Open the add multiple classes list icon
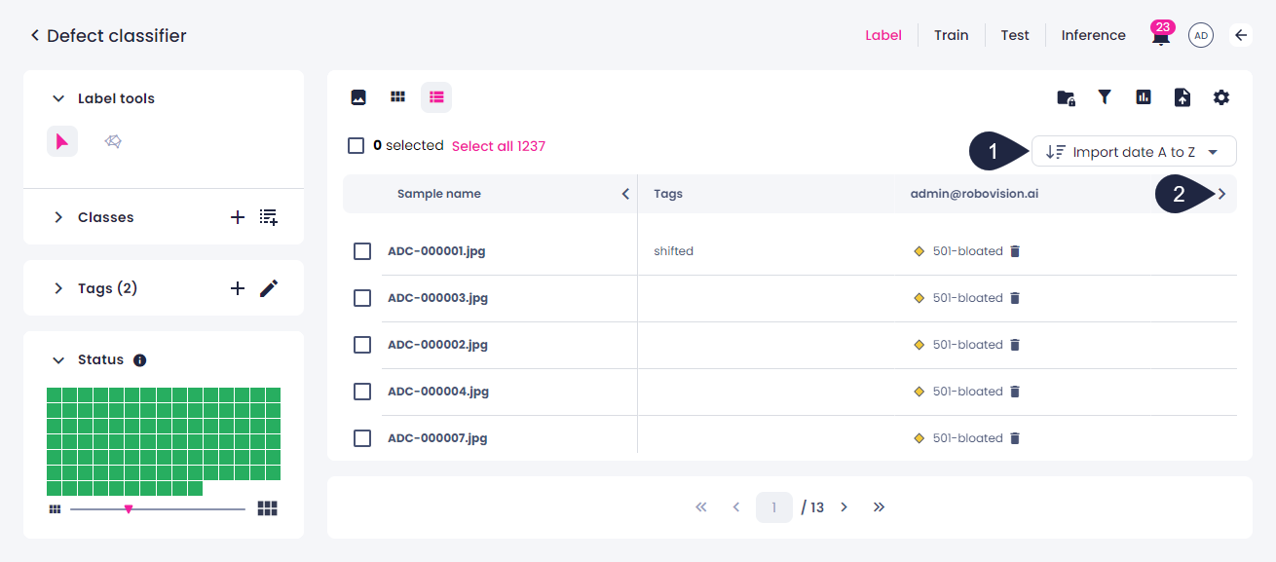 coord(269,217)
